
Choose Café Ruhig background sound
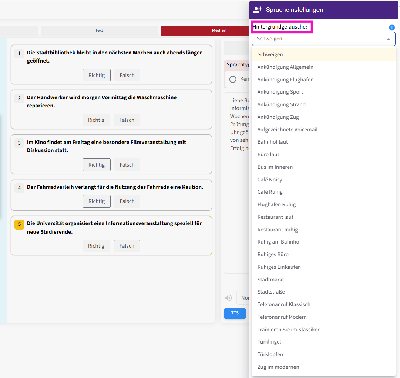point(270,192)
